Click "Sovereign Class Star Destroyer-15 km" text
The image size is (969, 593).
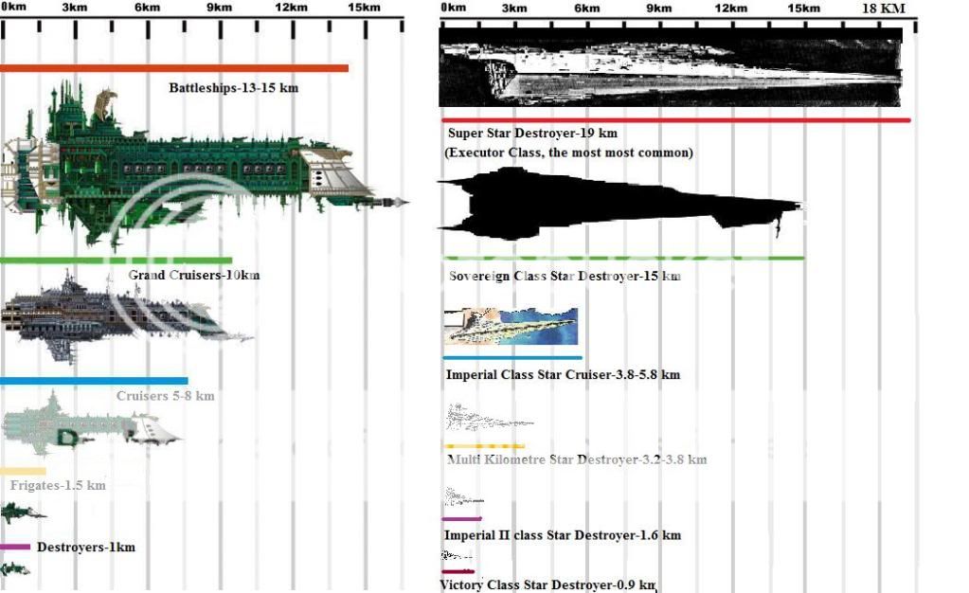click(565, 277)
